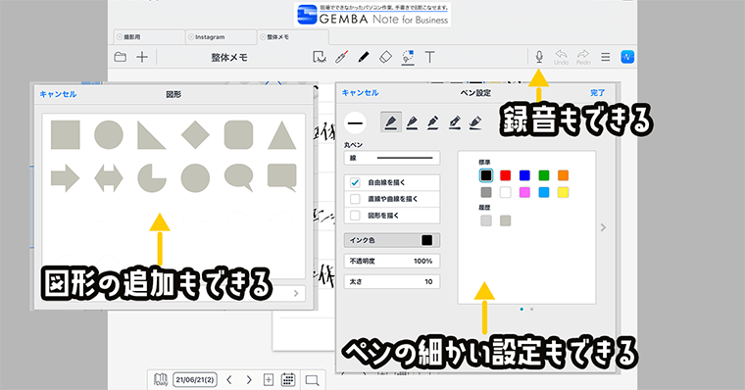Image resolution: width=745 pixels, height=390 pixels.
Task: Click the round pen stroke preview circle
Action: 356,123
